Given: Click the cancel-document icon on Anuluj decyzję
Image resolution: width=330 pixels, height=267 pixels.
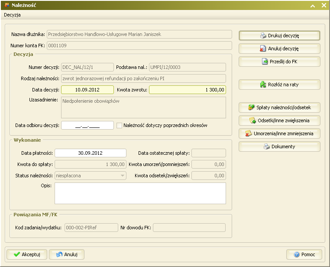Looking at the screenshot, I should click(x=262, y=49).
